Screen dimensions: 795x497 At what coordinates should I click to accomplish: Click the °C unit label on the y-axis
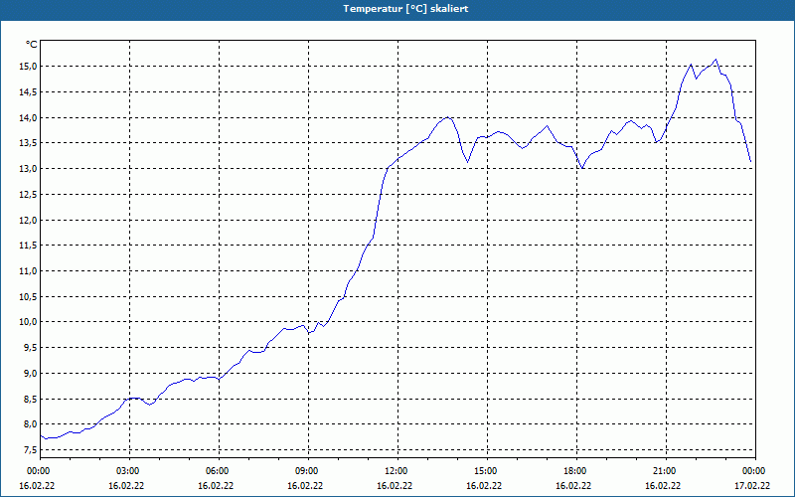(32, 45)
